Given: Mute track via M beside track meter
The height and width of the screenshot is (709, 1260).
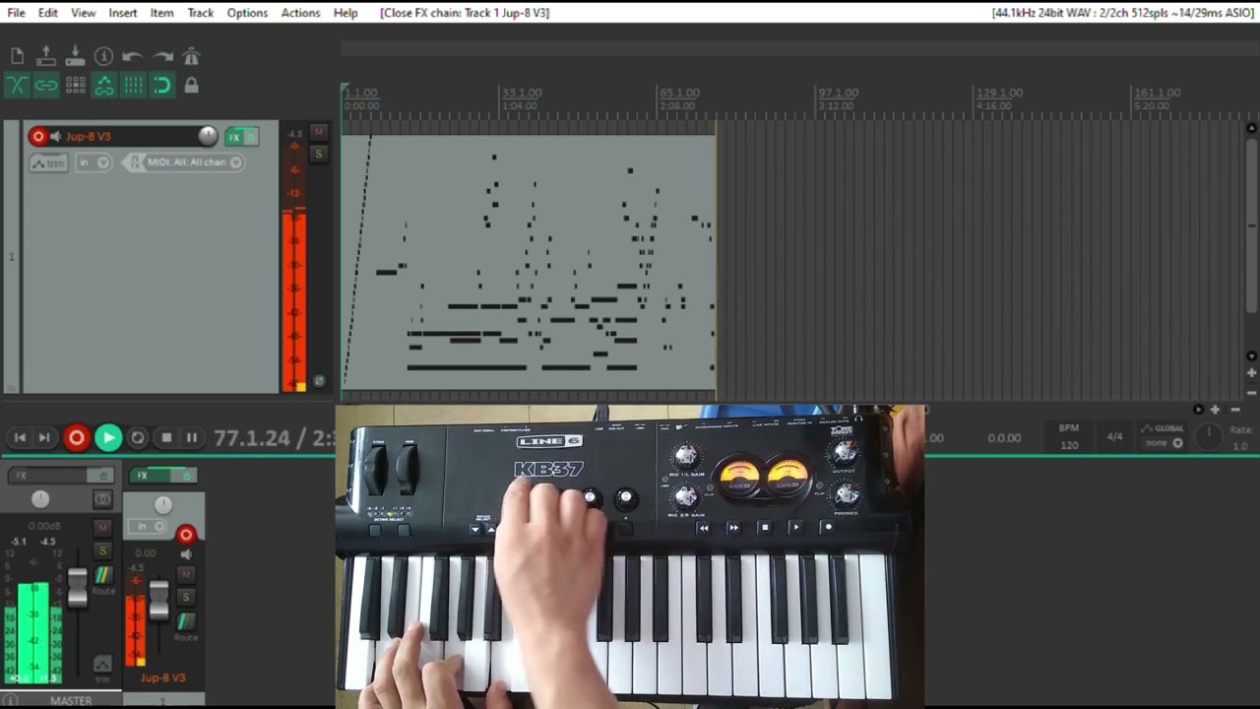Looking at the screenshot, I should point(318,132).
